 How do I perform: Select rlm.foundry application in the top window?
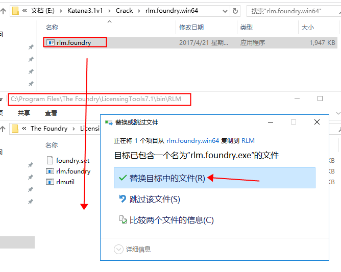coord(74,43)
